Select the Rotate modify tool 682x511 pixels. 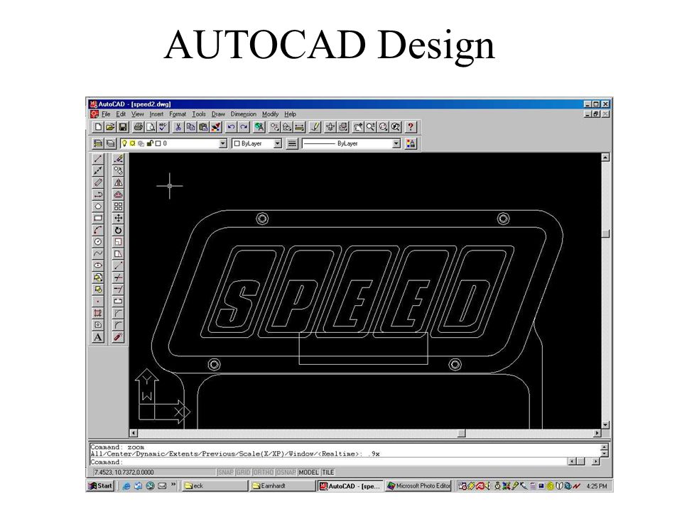tap(118, 230)
